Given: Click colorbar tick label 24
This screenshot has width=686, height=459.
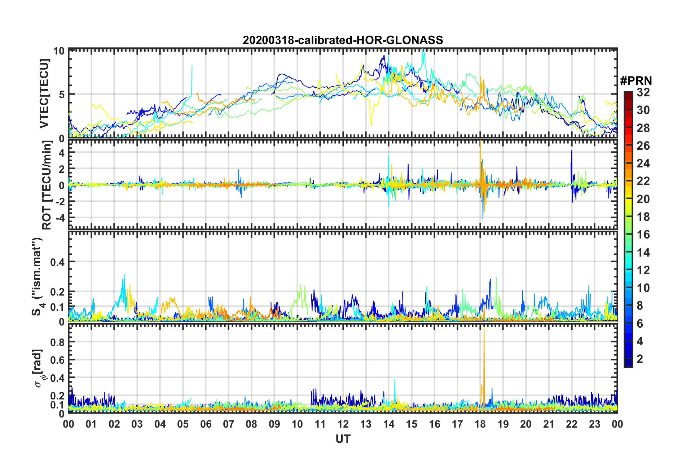Looking at the screenshot, I should point(643,164).
